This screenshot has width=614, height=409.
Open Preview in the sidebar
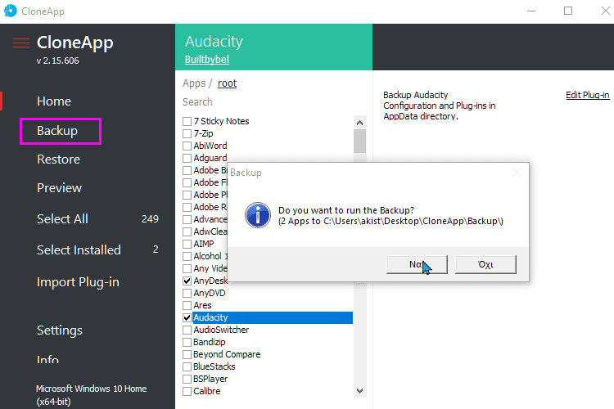coord(59,188)
